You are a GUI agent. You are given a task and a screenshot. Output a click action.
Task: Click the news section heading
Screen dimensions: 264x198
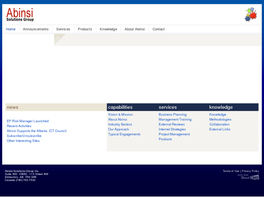pyautogui.click(x=12, y=107)
